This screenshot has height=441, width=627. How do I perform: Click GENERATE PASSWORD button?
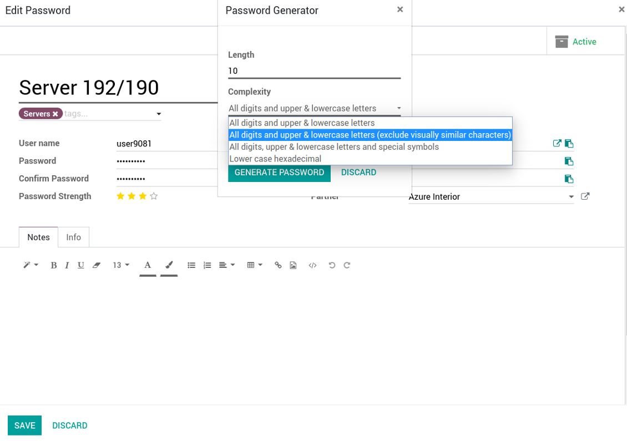[x=279, y=173]
